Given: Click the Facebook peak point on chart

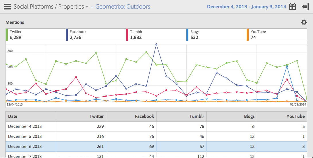Looking at the screenshot, I should point(156,44).
